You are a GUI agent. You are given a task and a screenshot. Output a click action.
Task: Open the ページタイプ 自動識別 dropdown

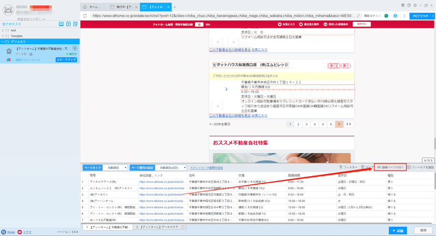115,168
